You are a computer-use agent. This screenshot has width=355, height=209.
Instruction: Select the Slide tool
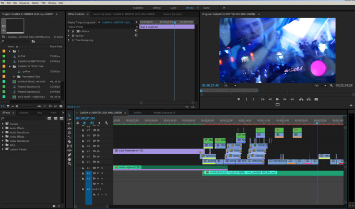(x=69, y=151)
